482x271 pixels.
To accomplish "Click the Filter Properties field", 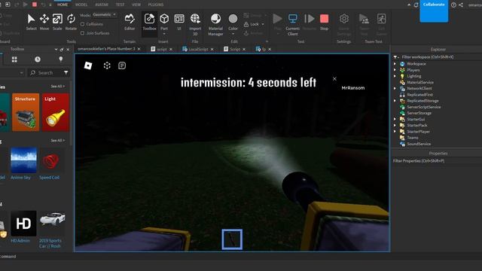I will coord(437,160).
